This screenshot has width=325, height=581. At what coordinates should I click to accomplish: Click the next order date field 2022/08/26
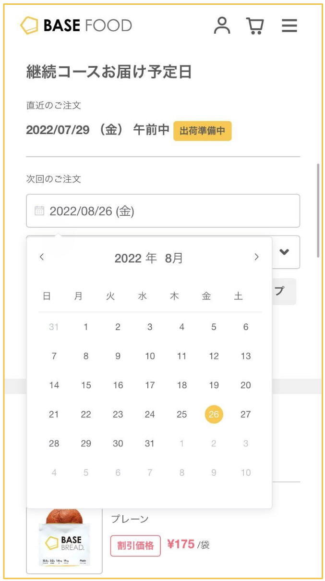coord(163,210)
